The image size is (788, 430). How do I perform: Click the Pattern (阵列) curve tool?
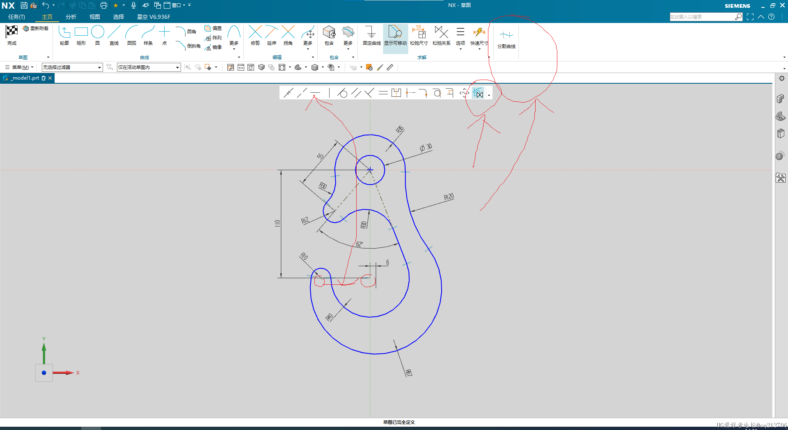(213, 38)
